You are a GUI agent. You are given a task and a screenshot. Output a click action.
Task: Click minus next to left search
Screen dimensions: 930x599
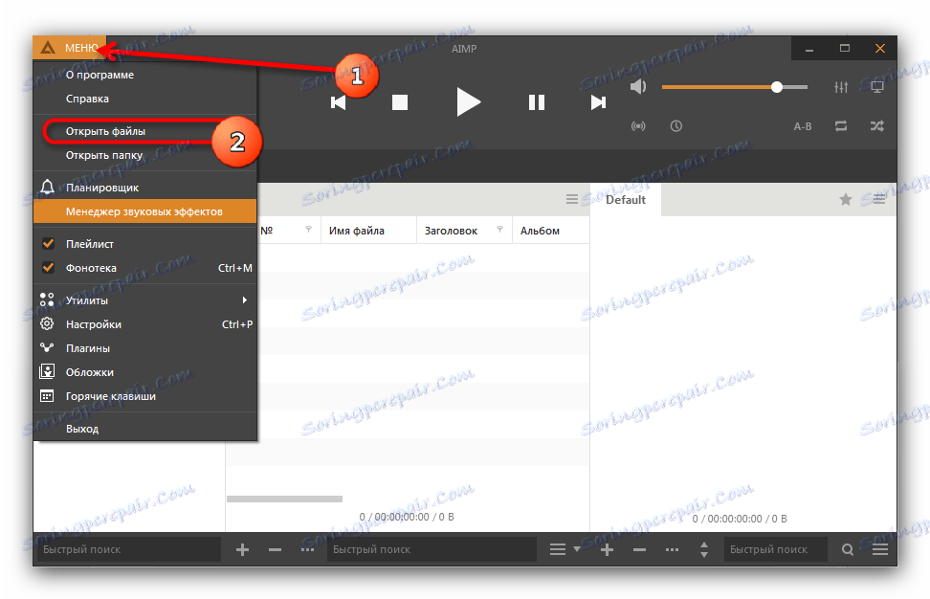coord(275,550)
